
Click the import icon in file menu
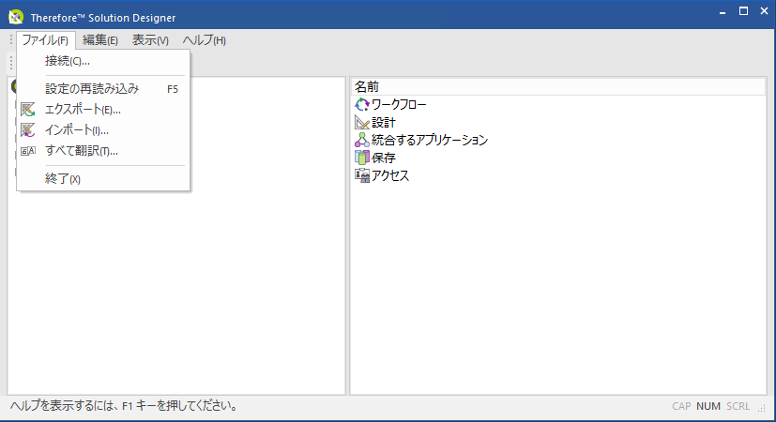28,130
